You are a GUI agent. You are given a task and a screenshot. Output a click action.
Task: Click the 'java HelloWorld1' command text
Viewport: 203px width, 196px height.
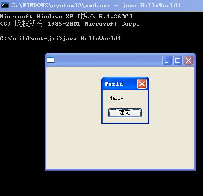pos(92,39)
